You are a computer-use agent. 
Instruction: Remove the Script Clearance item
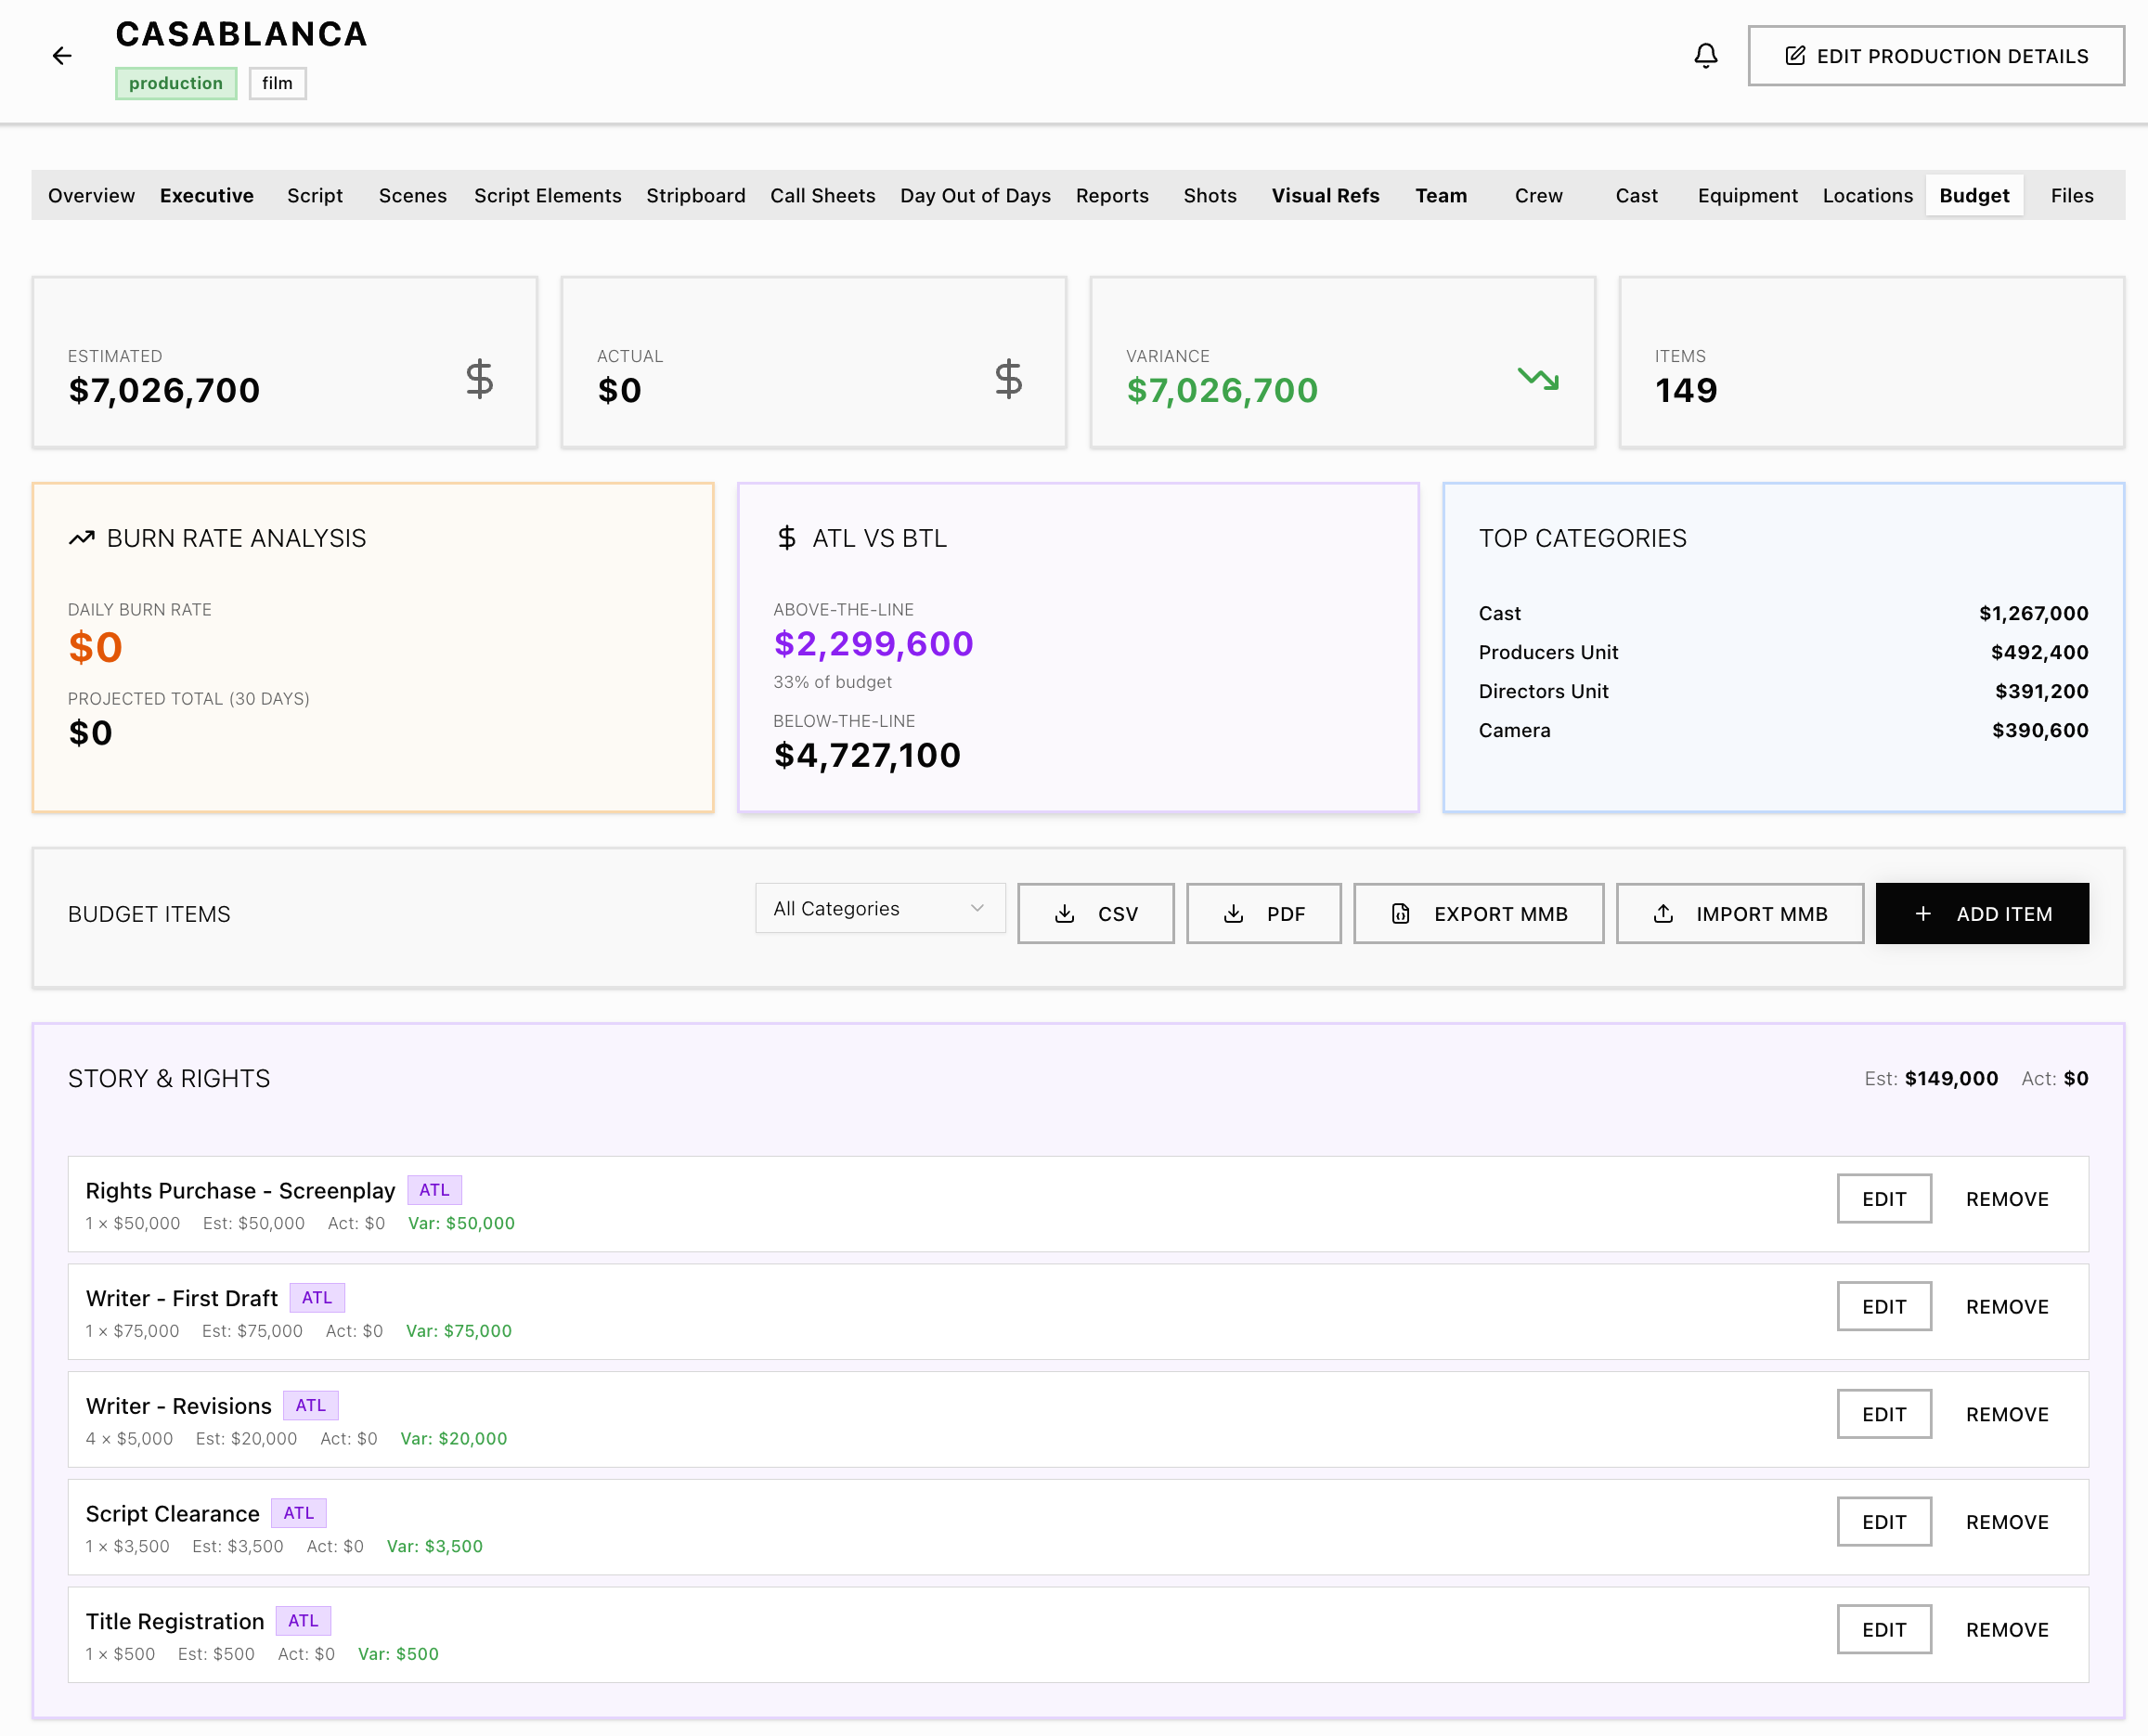point(2005,1521)
